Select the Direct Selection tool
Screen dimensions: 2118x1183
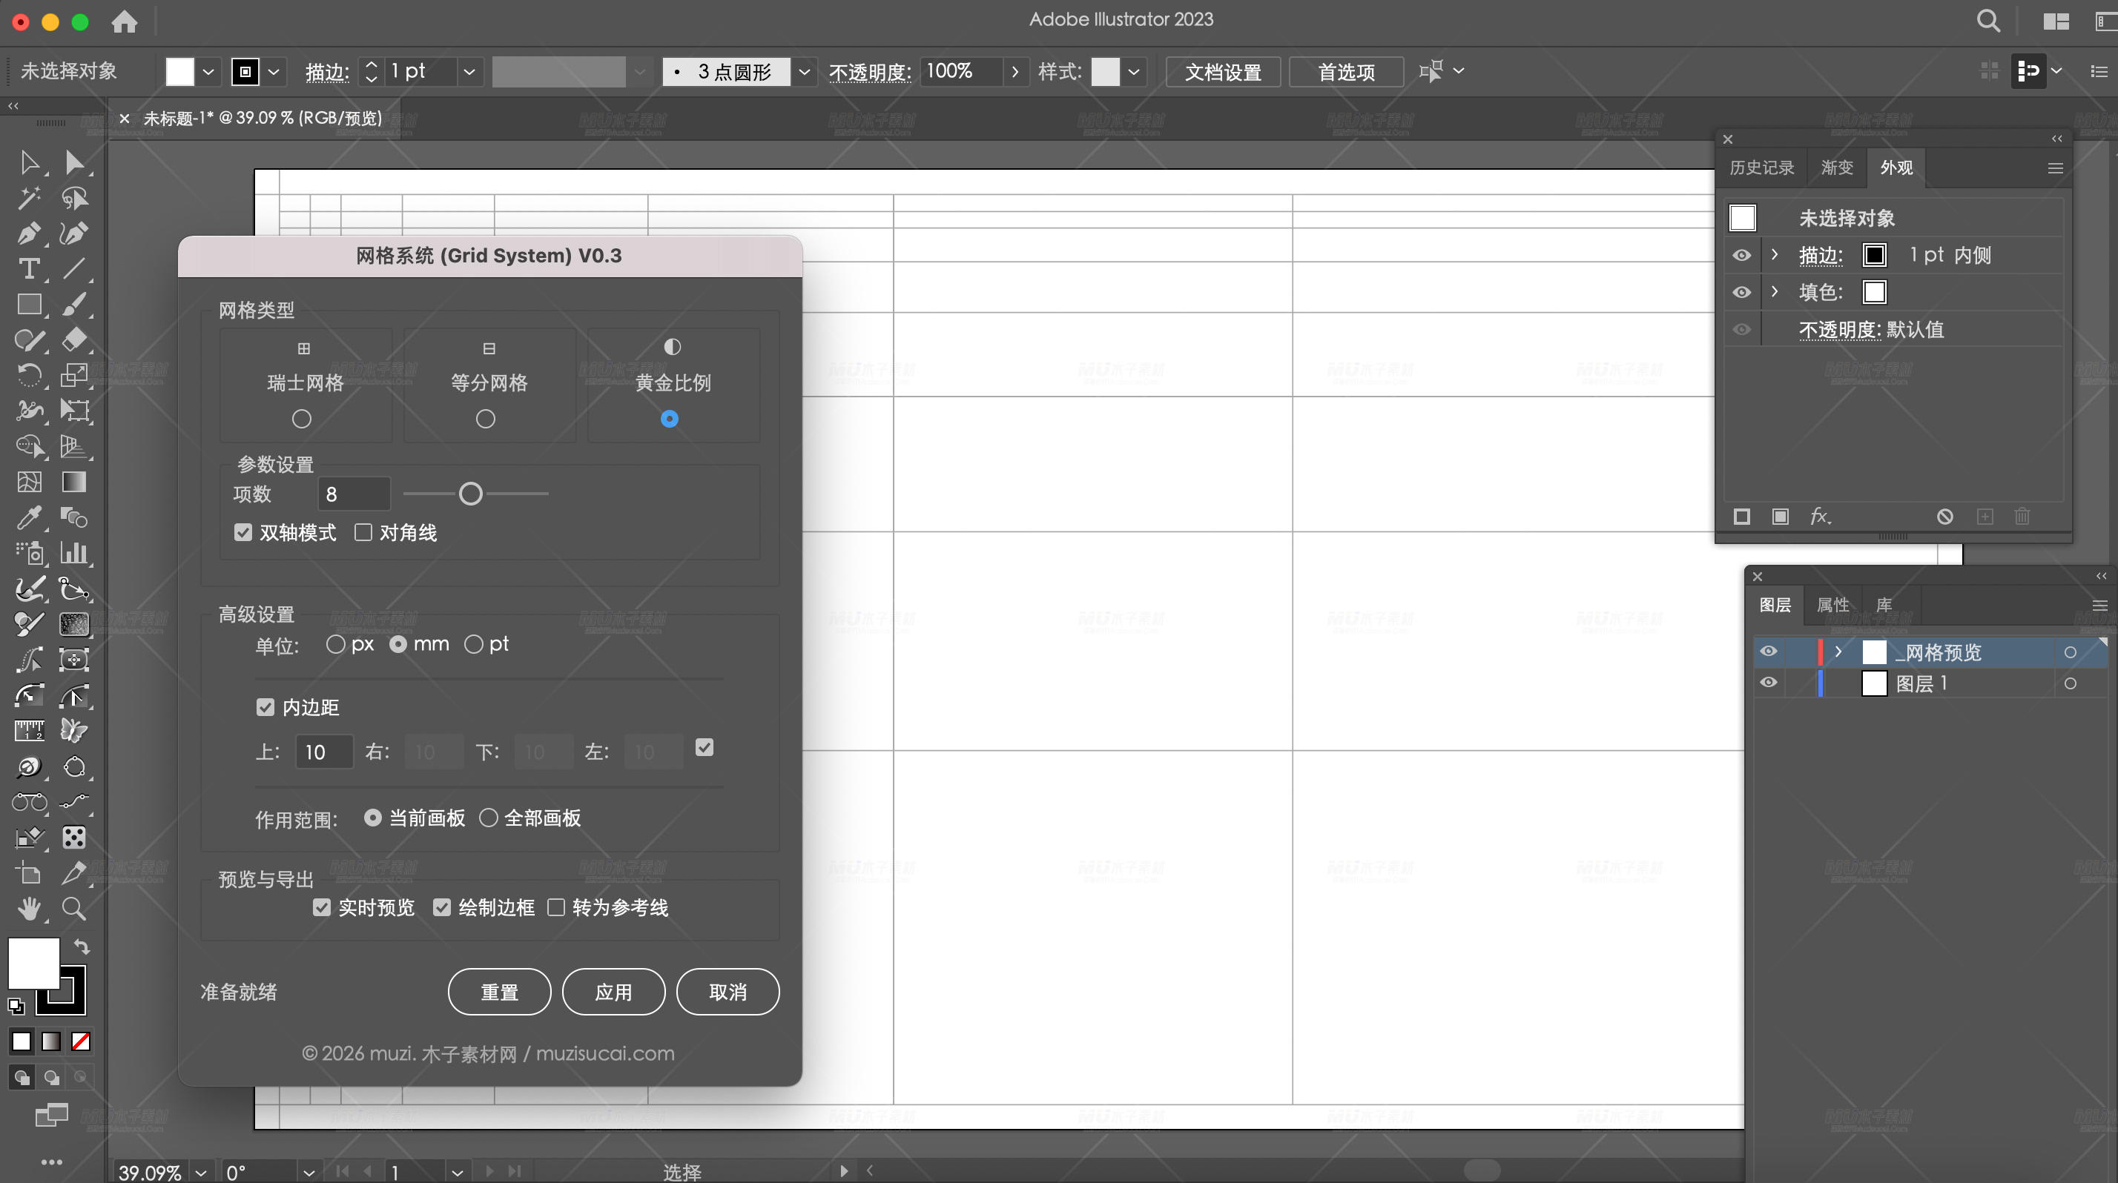pos(74,162)
